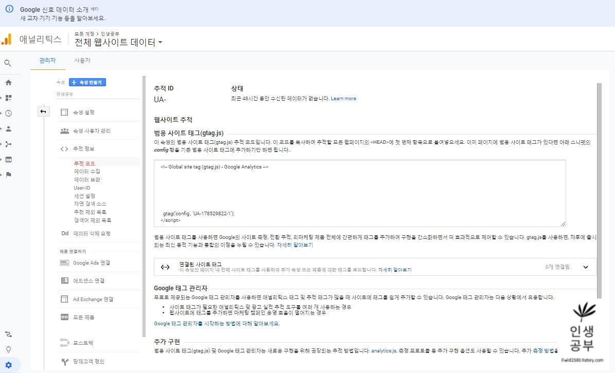615x373 pixels.
Task: Open the 전체 웹사이트 데이터 view dropdown
Action: 118,42
